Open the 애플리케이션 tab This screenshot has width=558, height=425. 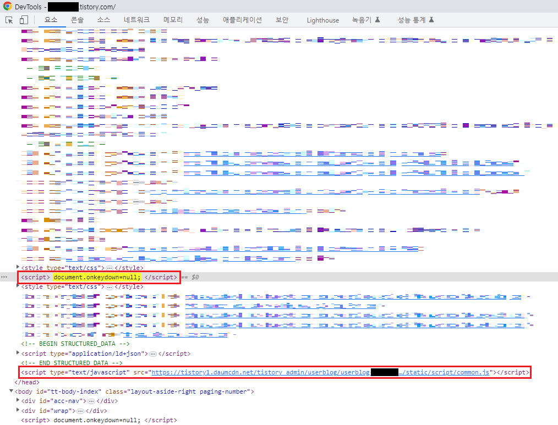(242, 20)
